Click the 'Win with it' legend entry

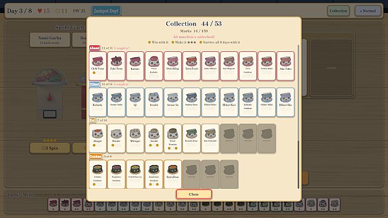(x=158, y=42)
